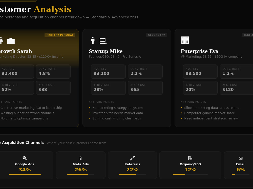Click 'Wasting budget on wrong channels' pain point
This screenshot has width=253, height=189.
coord(27,113)
